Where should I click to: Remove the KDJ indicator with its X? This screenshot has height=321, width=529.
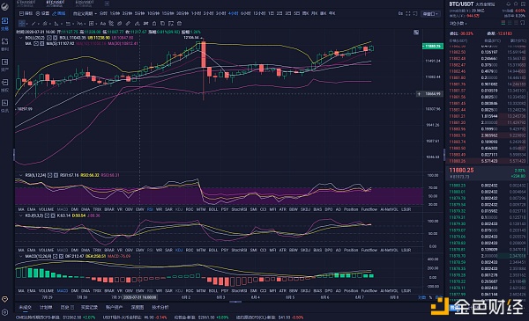[x=53, y=215]
